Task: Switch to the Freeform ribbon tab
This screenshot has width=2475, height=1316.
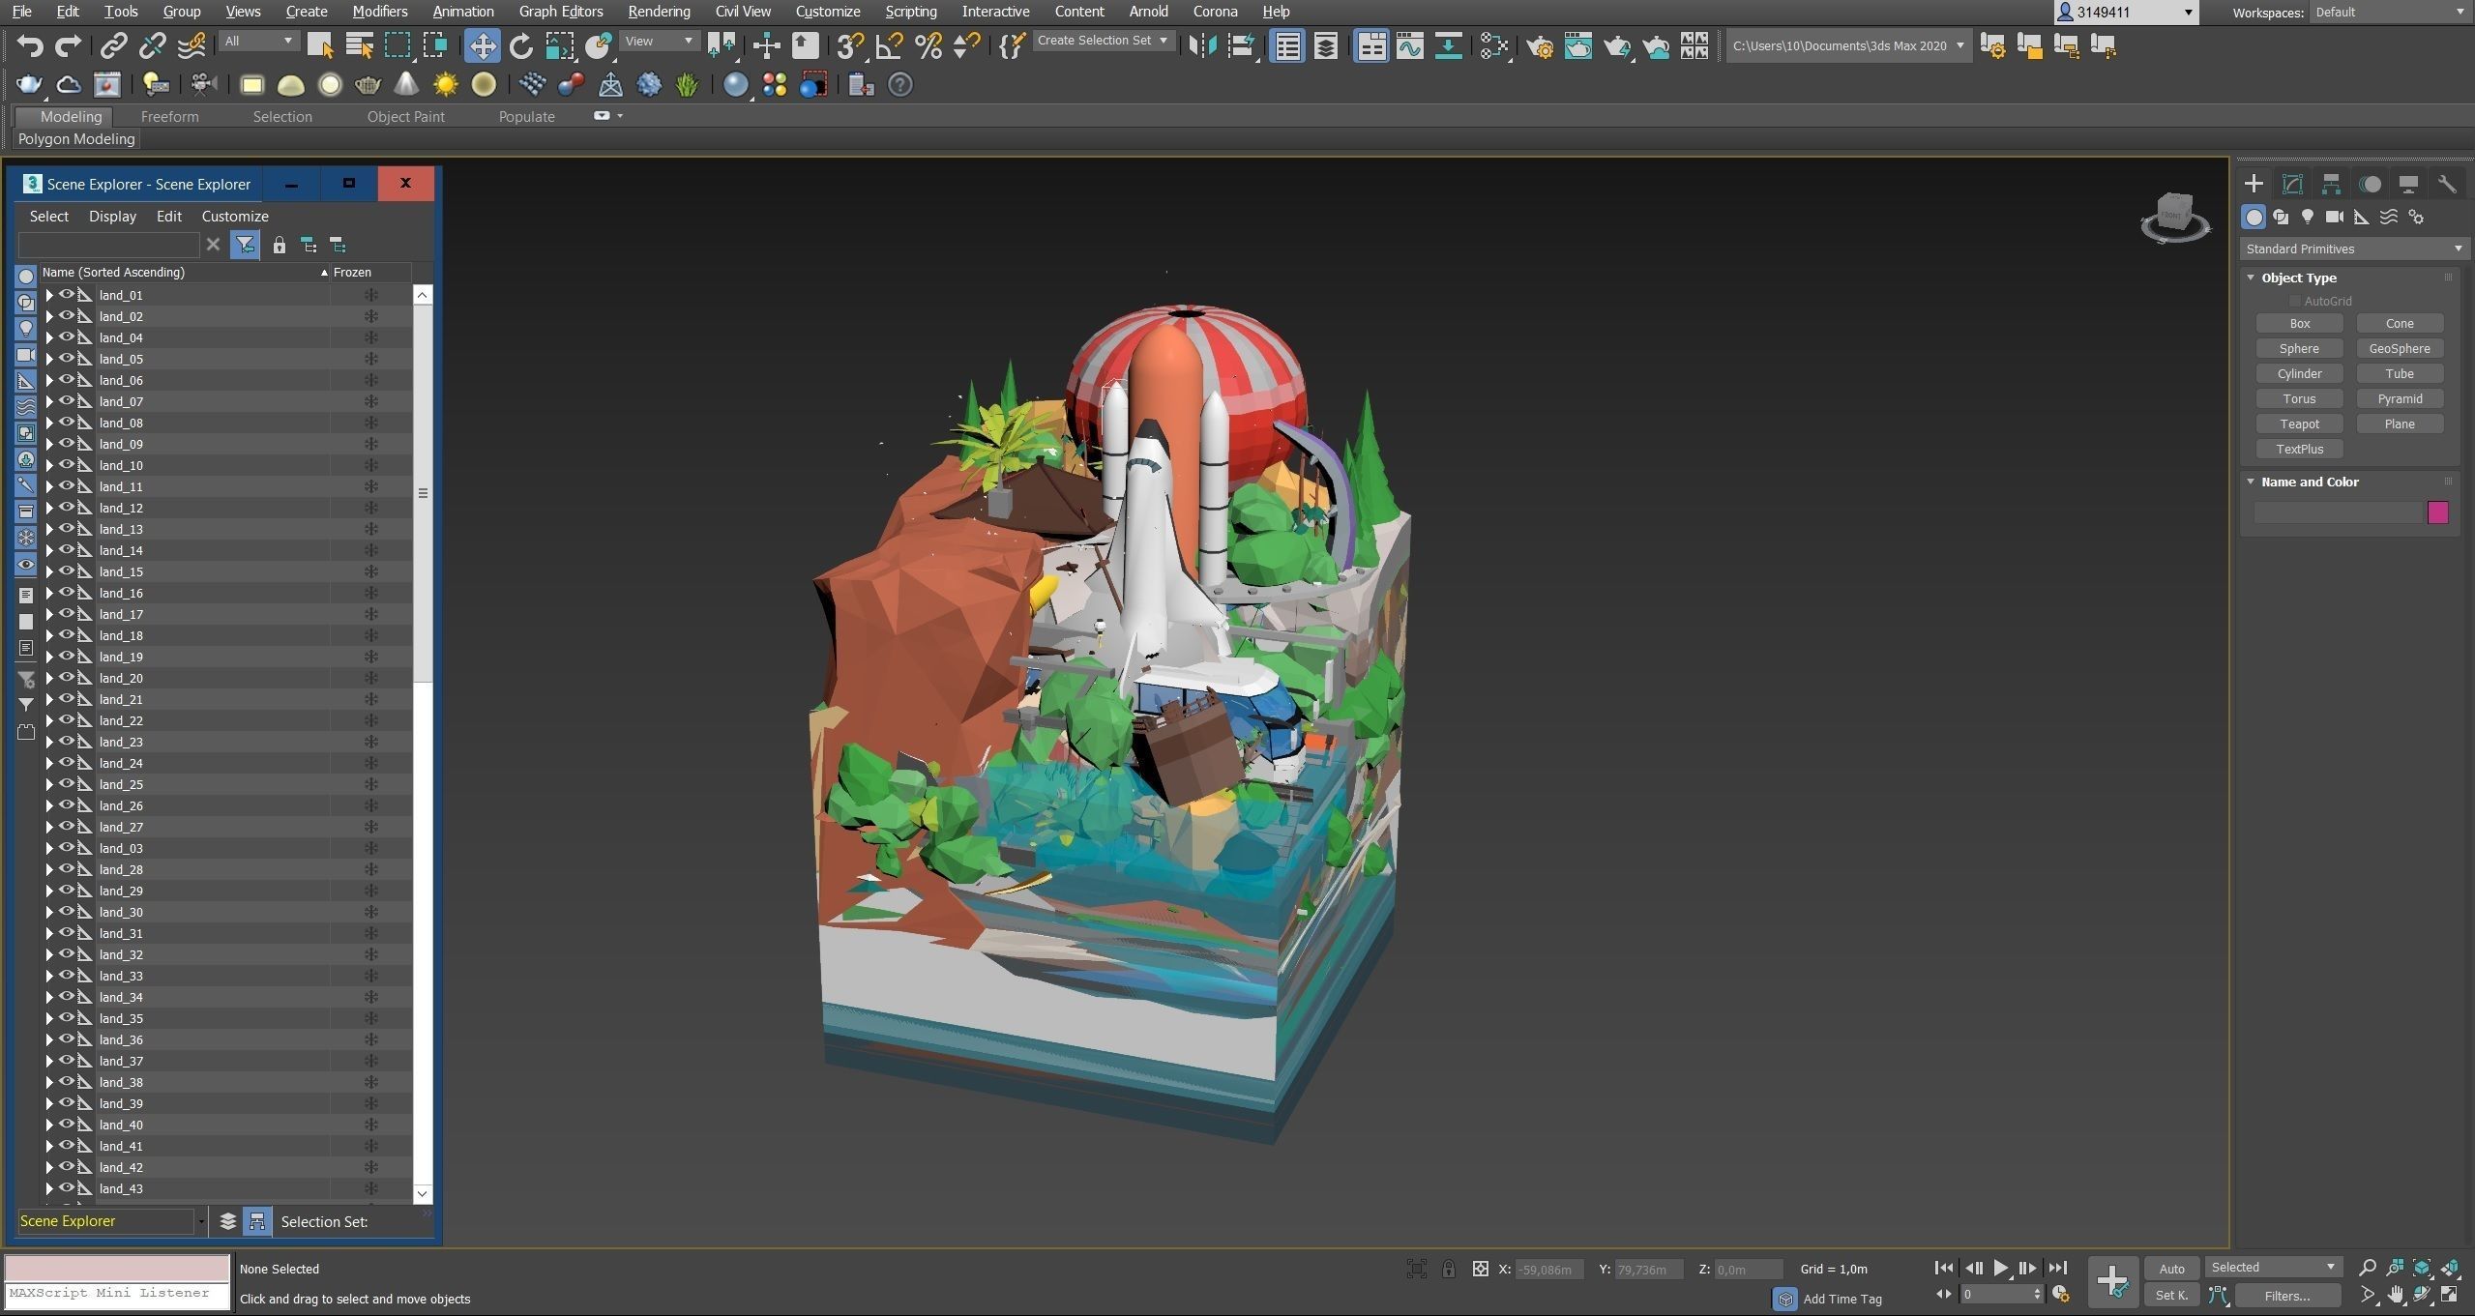Action: click(x=169, y=116)
